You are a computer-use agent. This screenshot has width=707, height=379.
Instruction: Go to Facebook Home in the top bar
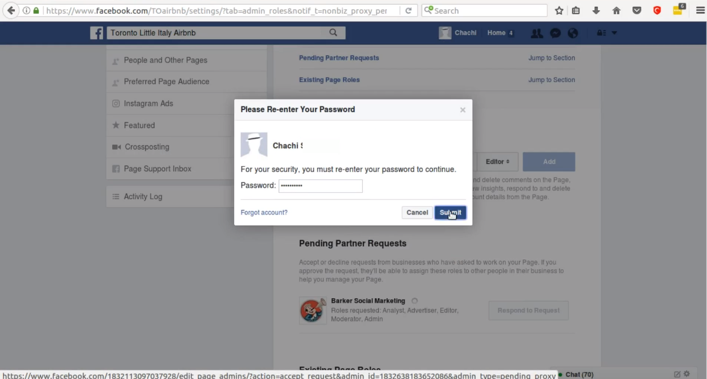click(496, 33)
